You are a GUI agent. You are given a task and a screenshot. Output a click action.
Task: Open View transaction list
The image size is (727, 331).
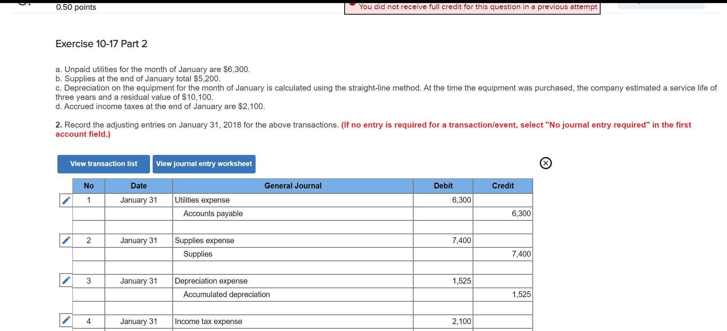pyautogui.click(x=104, y=164)
